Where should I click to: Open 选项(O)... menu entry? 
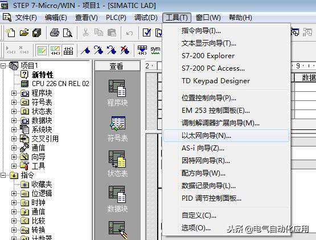point(226,228)
